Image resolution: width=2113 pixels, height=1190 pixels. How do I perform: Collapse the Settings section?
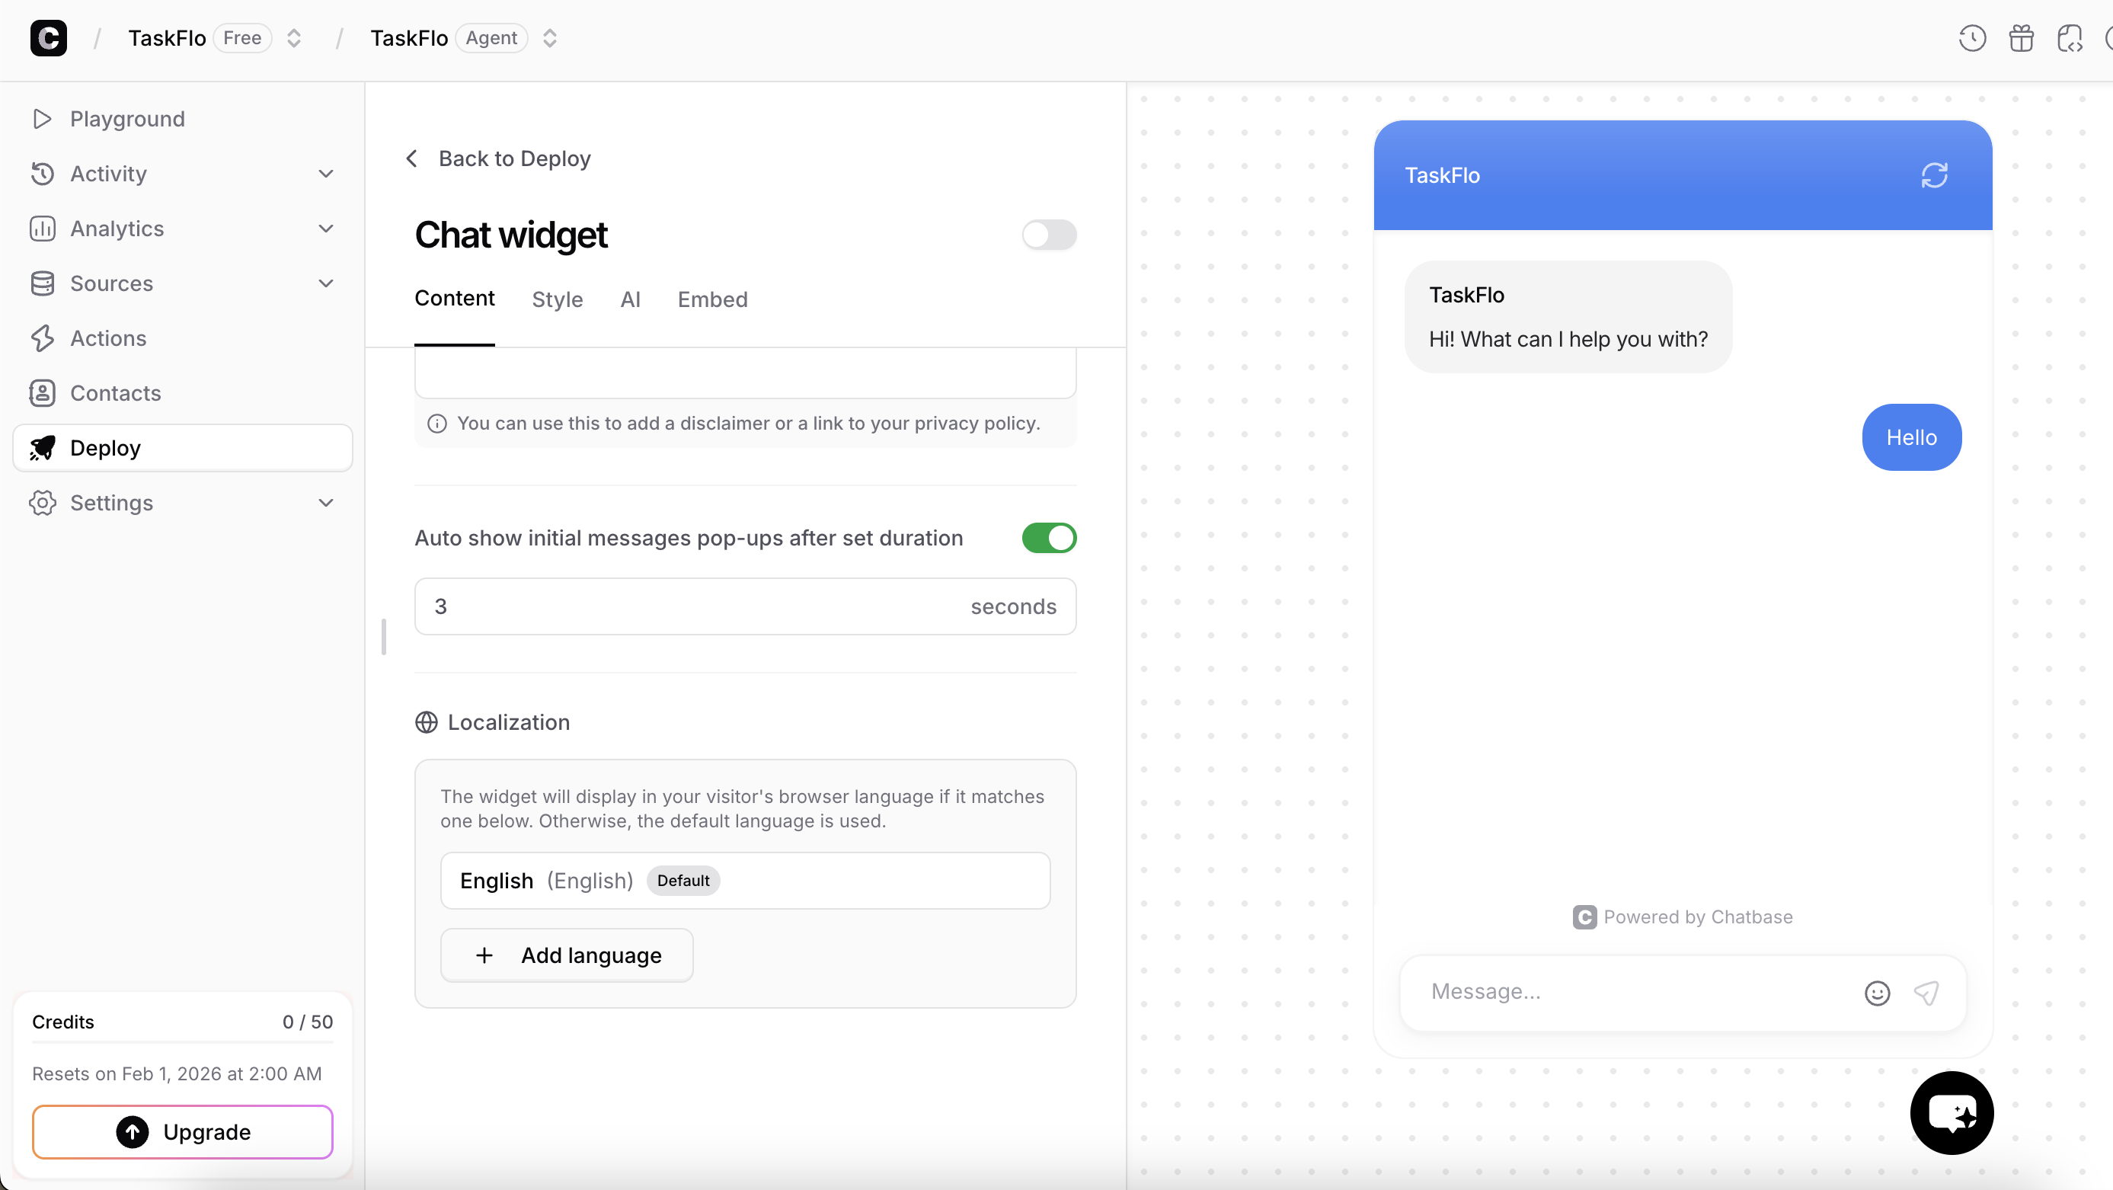click(x=326, y=503)
